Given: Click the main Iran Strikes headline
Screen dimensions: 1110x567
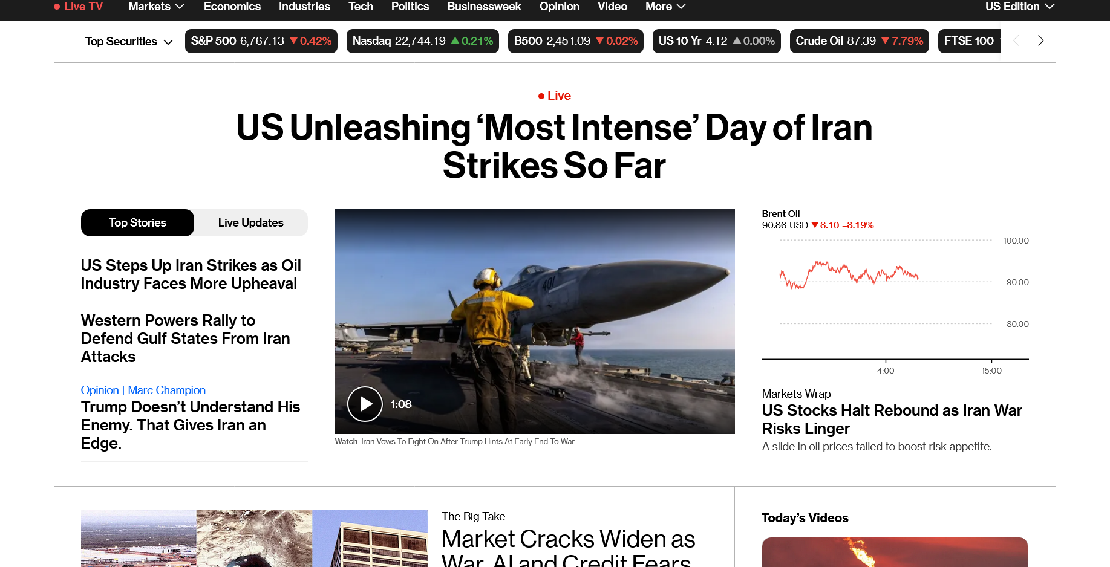Looking at the screenshot, I should click(554, 146).
